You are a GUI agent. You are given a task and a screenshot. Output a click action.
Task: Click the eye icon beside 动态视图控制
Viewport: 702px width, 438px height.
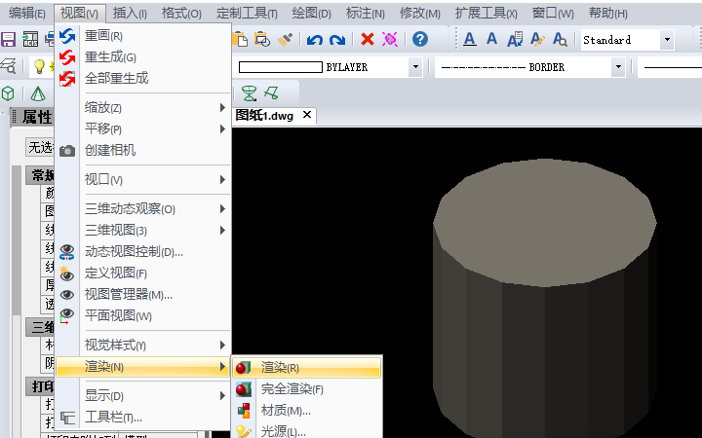click(x=67, y=252)
